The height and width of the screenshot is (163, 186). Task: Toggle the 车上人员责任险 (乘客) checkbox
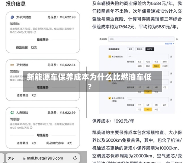click(x=110, y=98)
